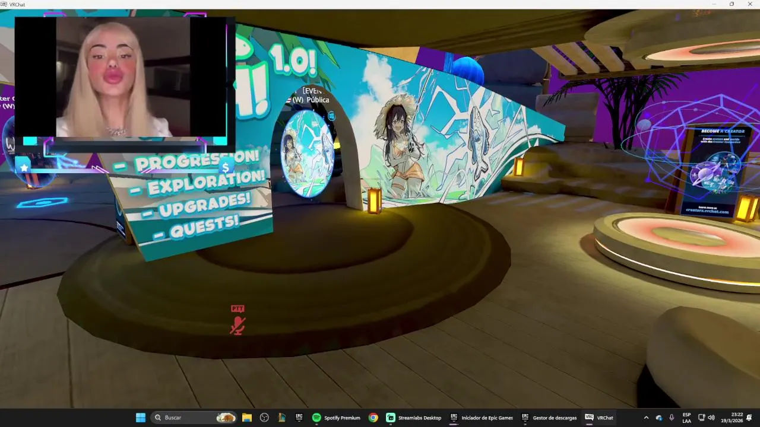Open Iniciador de Epic Games taskbar item
Viewport: 760px width, 427px height.
point(481,418)
